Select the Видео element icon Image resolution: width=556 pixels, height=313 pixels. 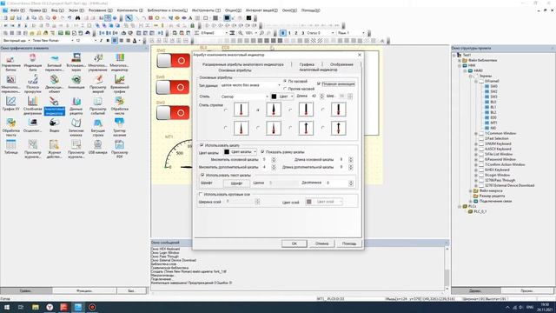(54, 125)
